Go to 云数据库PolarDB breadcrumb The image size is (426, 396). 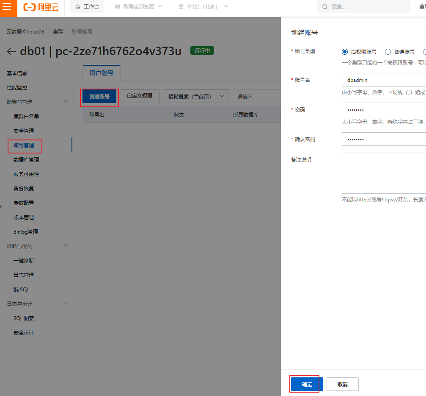pyautogui.click(x=25, y=32)
